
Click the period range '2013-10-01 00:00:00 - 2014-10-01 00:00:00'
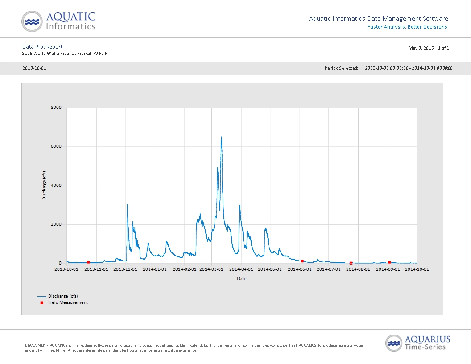click(x=409, y=68)
